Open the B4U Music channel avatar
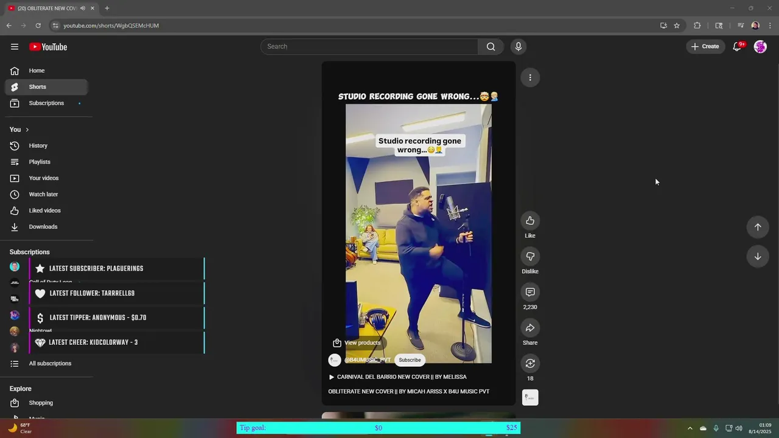The image size is (779, 438). click(335, 360)
